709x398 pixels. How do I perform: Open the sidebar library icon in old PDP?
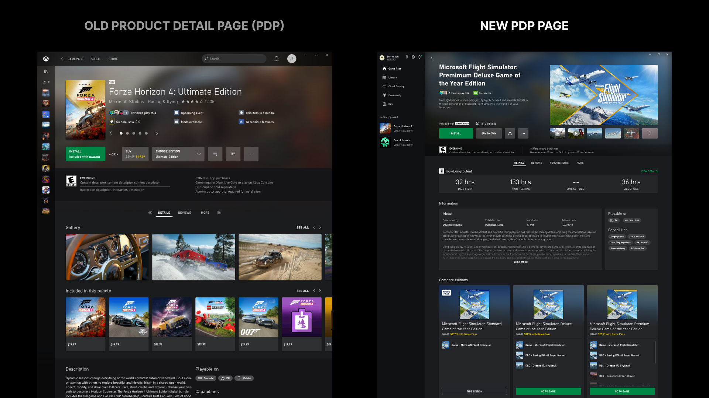[x=46, y=71]
